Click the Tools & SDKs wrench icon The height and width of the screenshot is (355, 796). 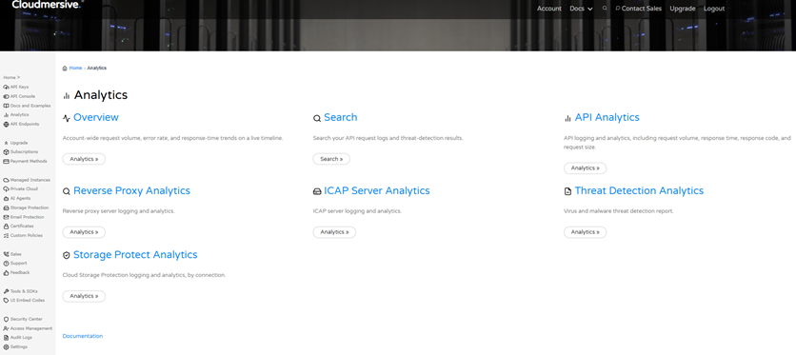tap(6, 291)
